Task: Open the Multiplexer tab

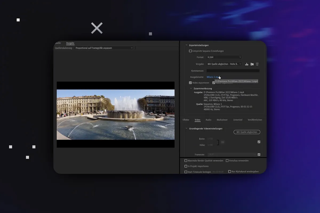Action: click(222, 120)
